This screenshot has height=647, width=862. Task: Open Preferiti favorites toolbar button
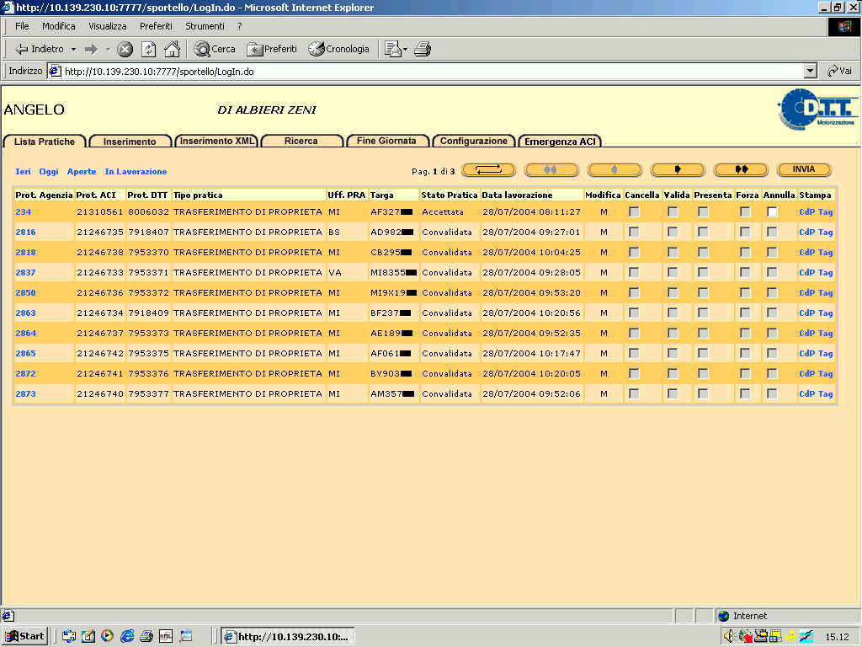272,49
